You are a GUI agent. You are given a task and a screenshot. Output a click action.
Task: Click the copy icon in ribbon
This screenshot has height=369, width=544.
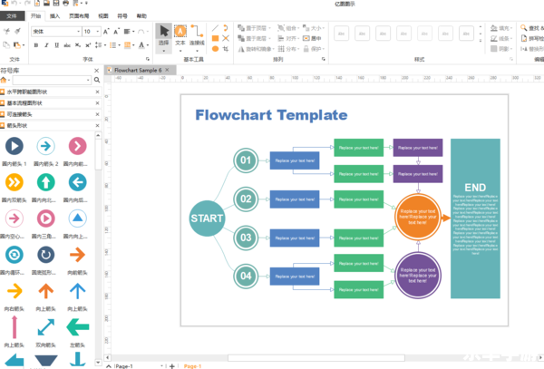pyautogui.click(x=6, y=44)
